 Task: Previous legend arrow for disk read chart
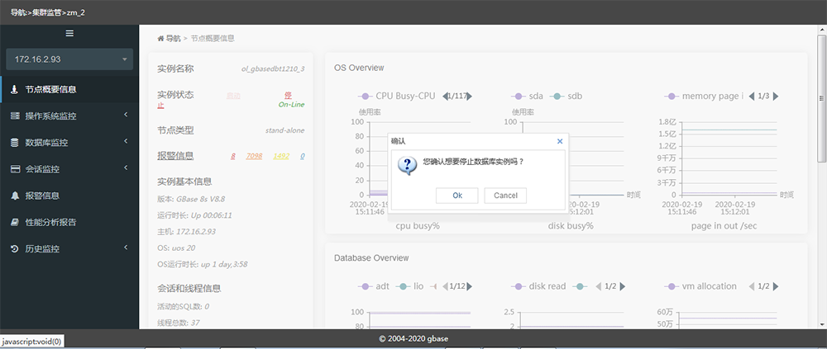(599, 286)
